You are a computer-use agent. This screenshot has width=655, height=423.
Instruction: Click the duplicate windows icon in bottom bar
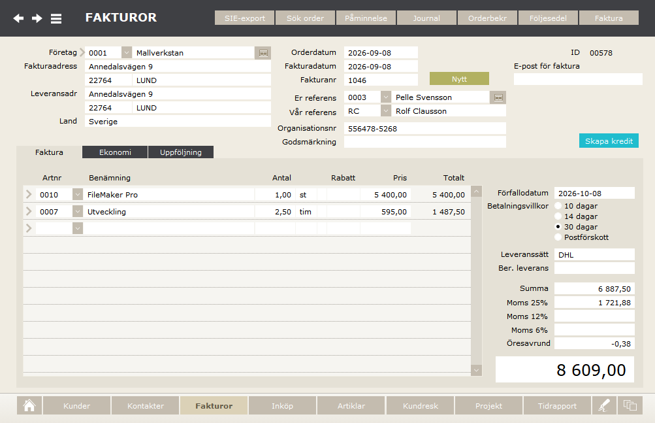(630, 405)
